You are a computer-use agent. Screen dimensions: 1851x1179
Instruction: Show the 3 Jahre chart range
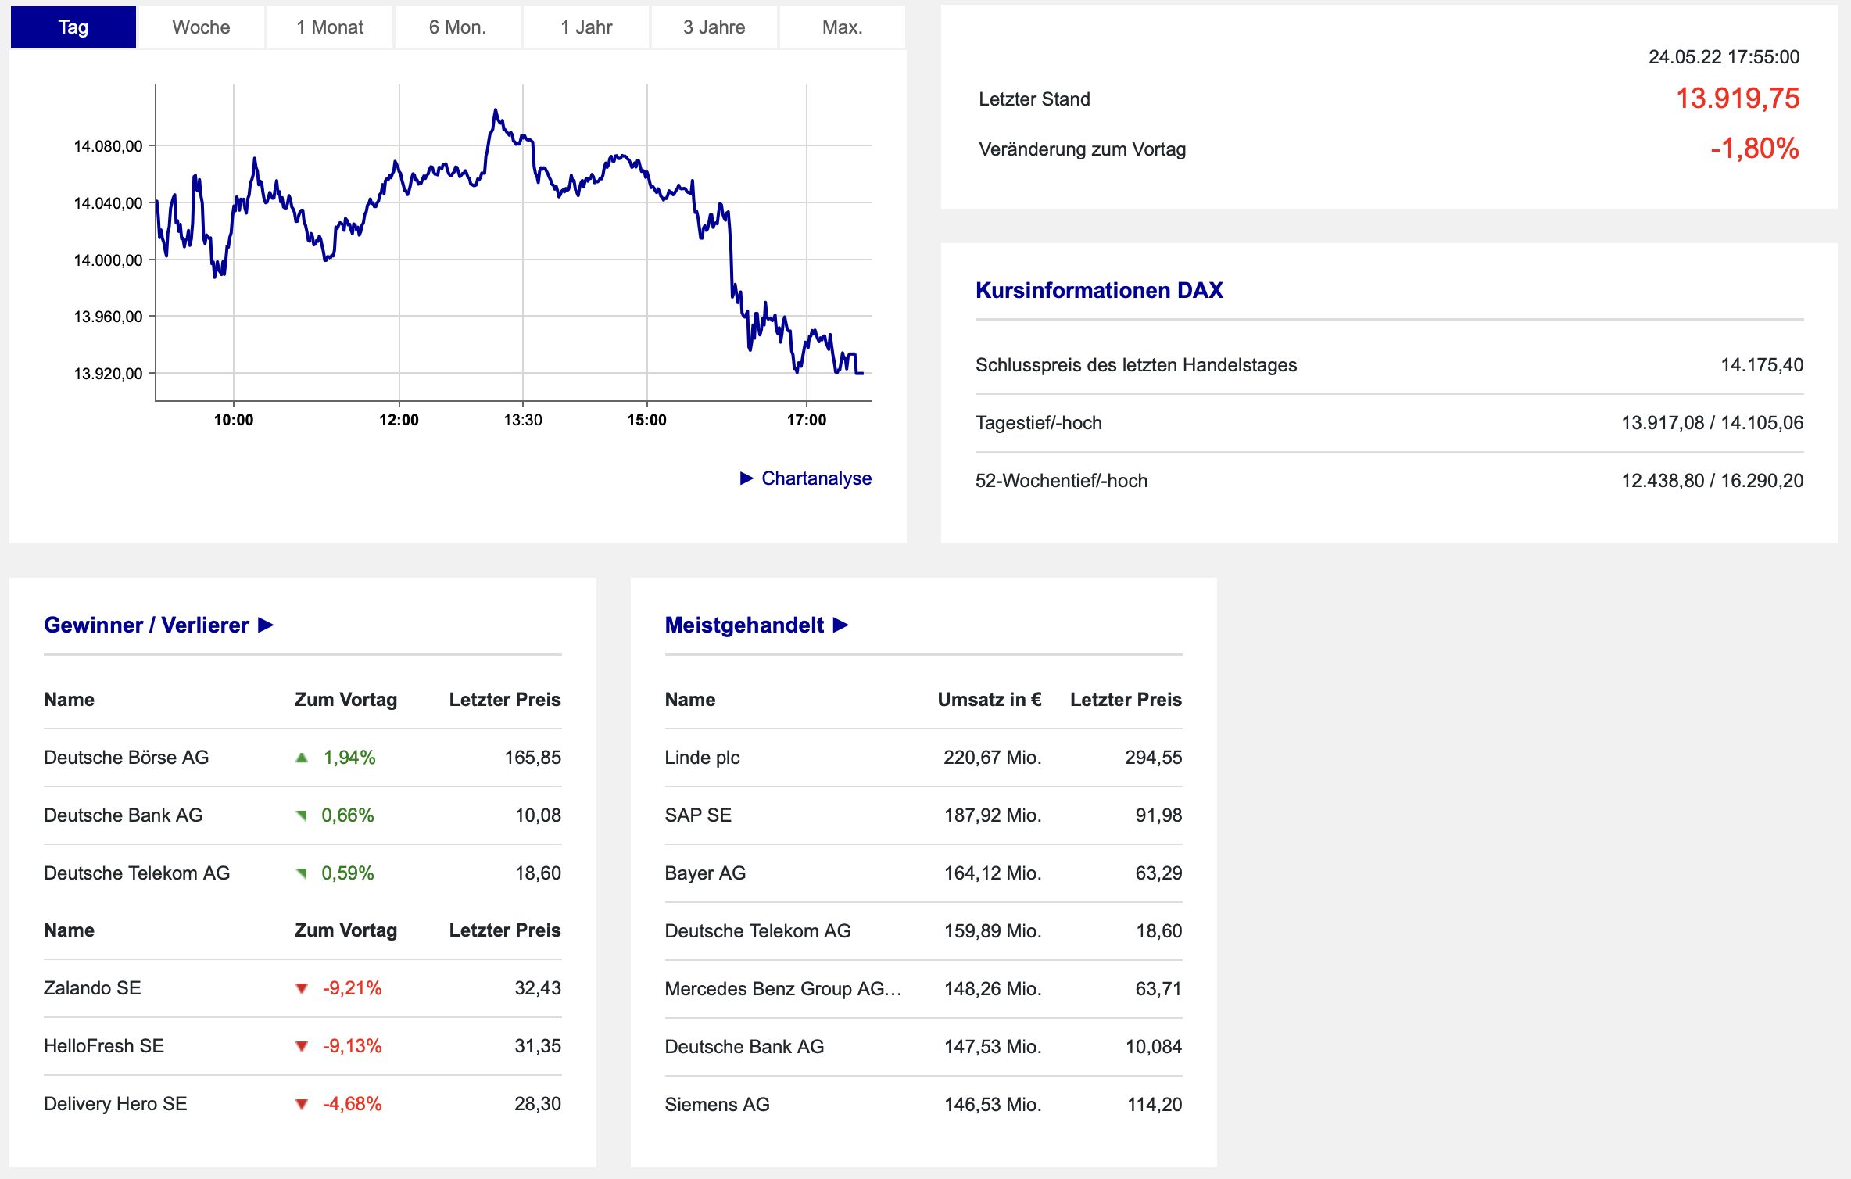[x=714, y=27]
